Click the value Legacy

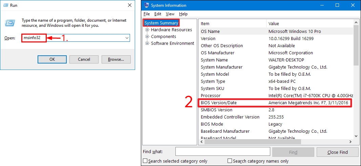(275, 124)
